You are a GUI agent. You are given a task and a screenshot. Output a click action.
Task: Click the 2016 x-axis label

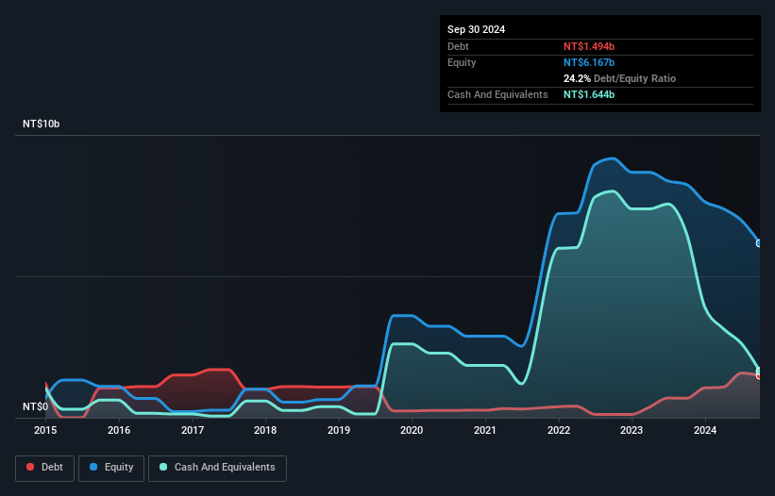119,430
